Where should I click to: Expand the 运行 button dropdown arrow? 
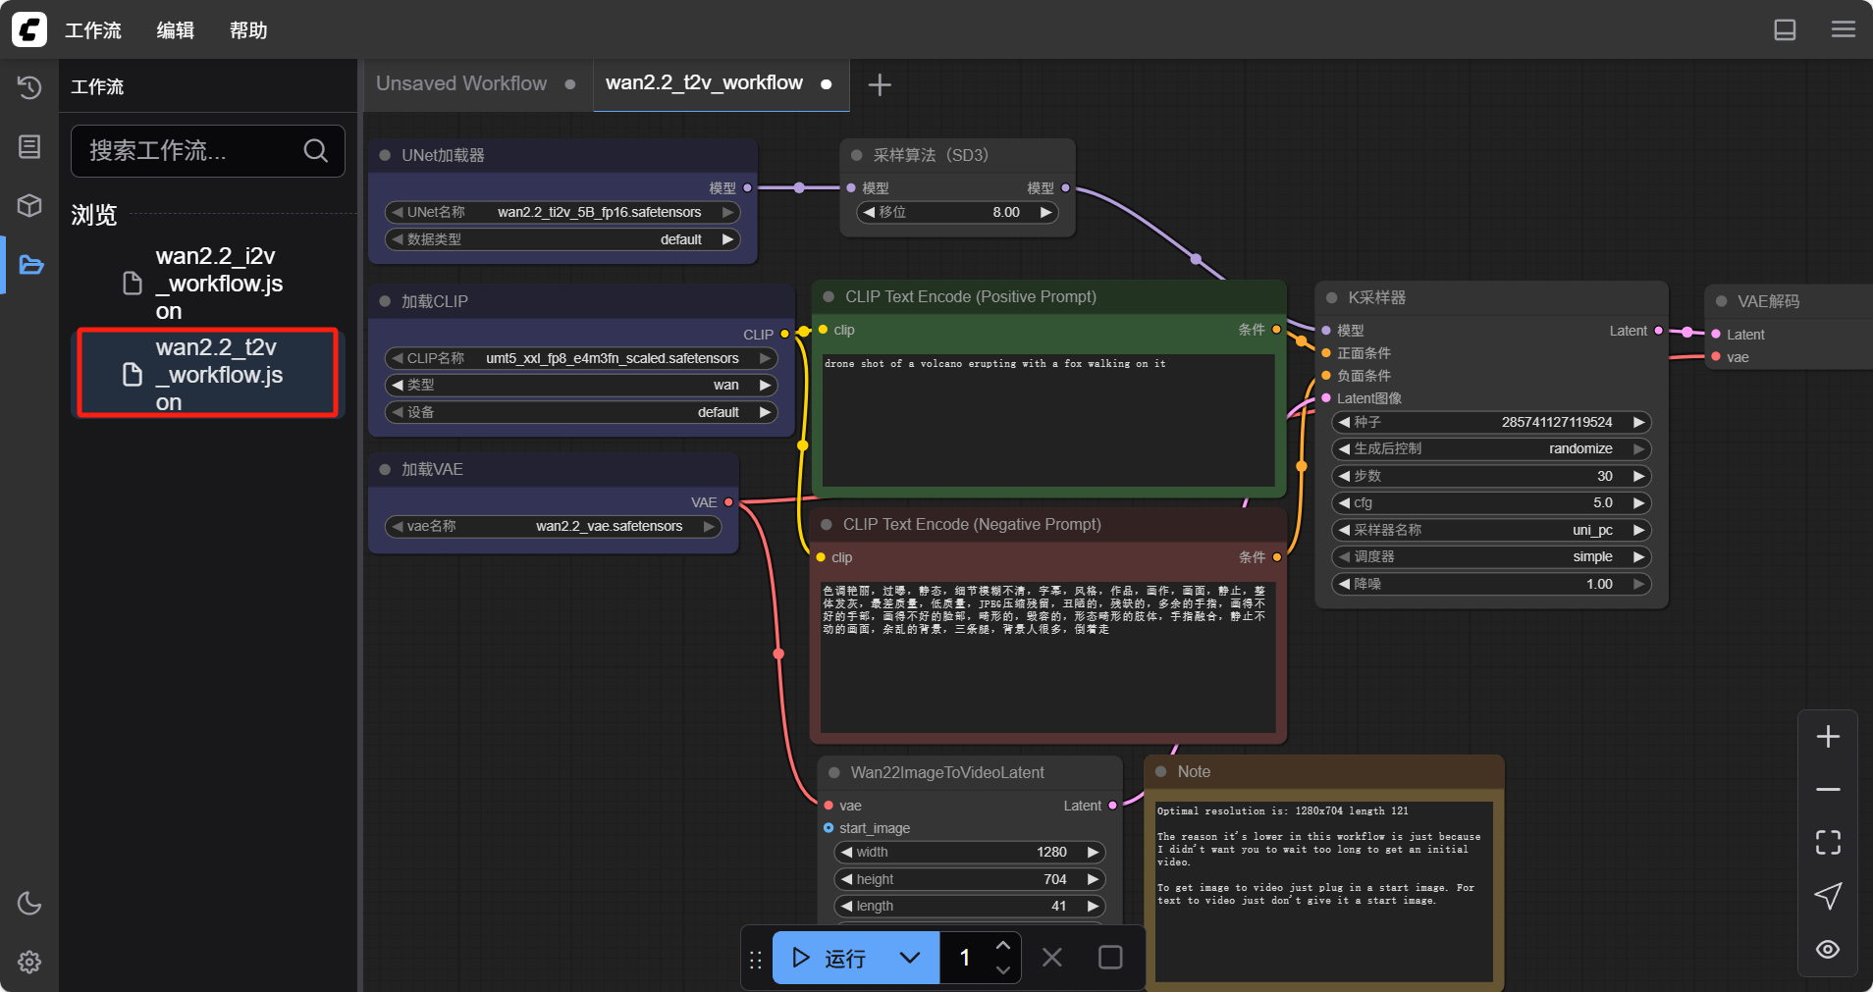(910, 958)
